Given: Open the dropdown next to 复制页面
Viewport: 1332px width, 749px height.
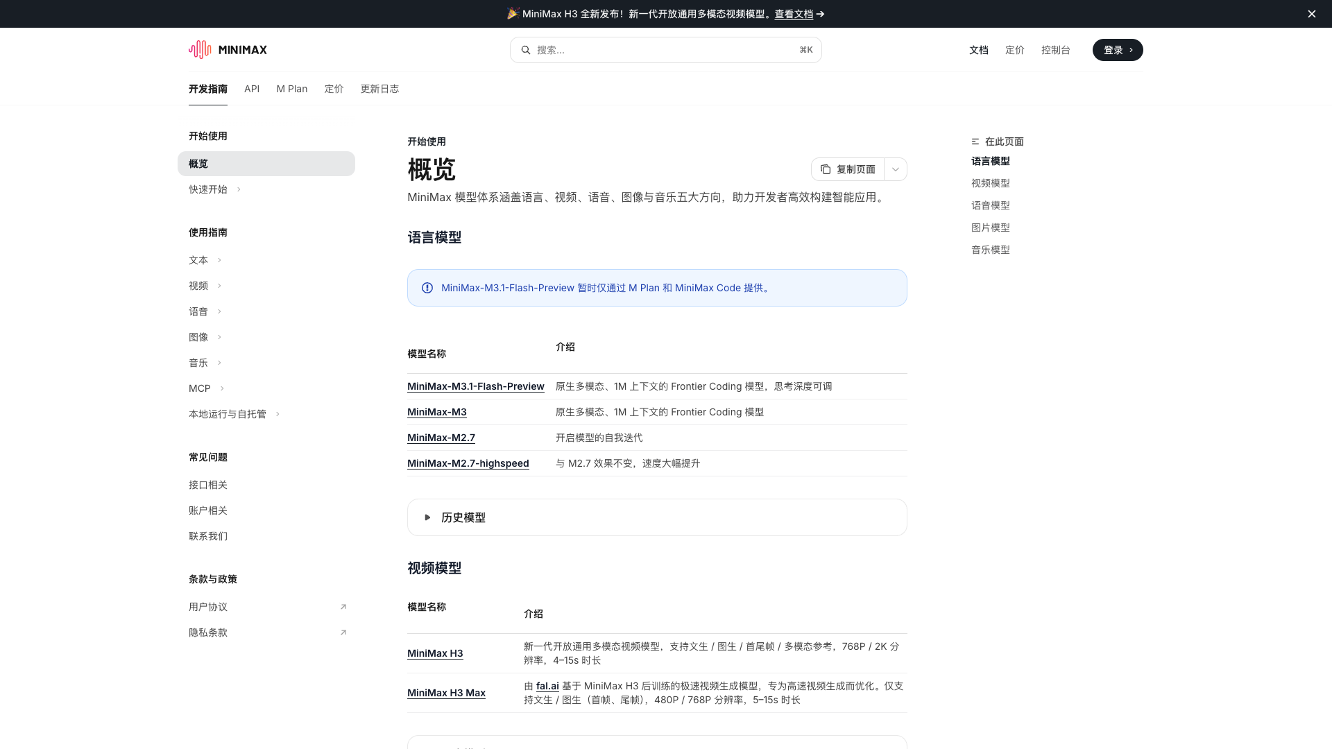Looking at the screenshot, I should [x=896, y=169].
